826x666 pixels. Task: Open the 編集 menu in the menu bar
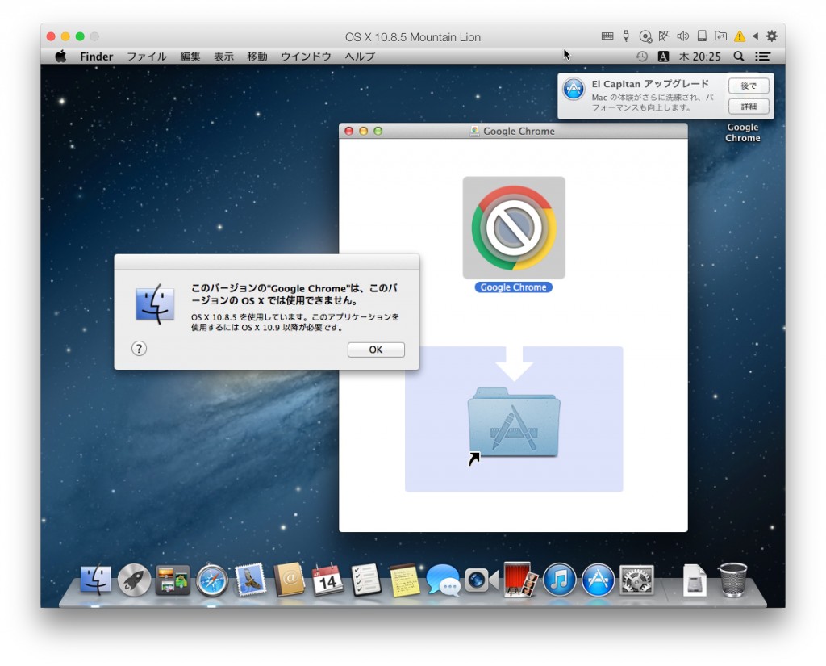pos(190,57)
